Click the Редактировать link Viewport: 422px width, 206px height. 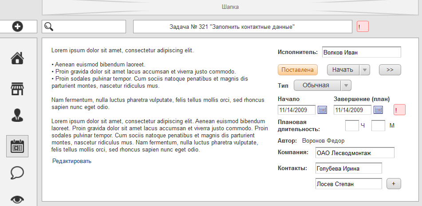(72, 161)
